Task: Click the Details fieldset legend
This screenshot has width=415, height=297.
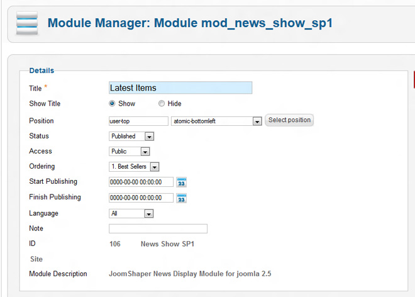Action: [x=41, y=70]
